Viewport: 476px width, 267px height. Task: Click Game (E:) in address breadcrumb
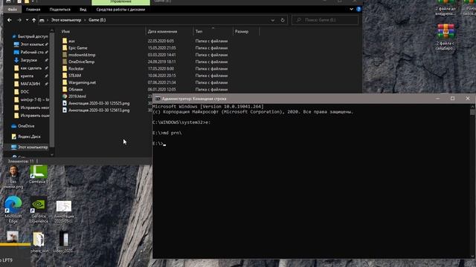coord(97,20)
